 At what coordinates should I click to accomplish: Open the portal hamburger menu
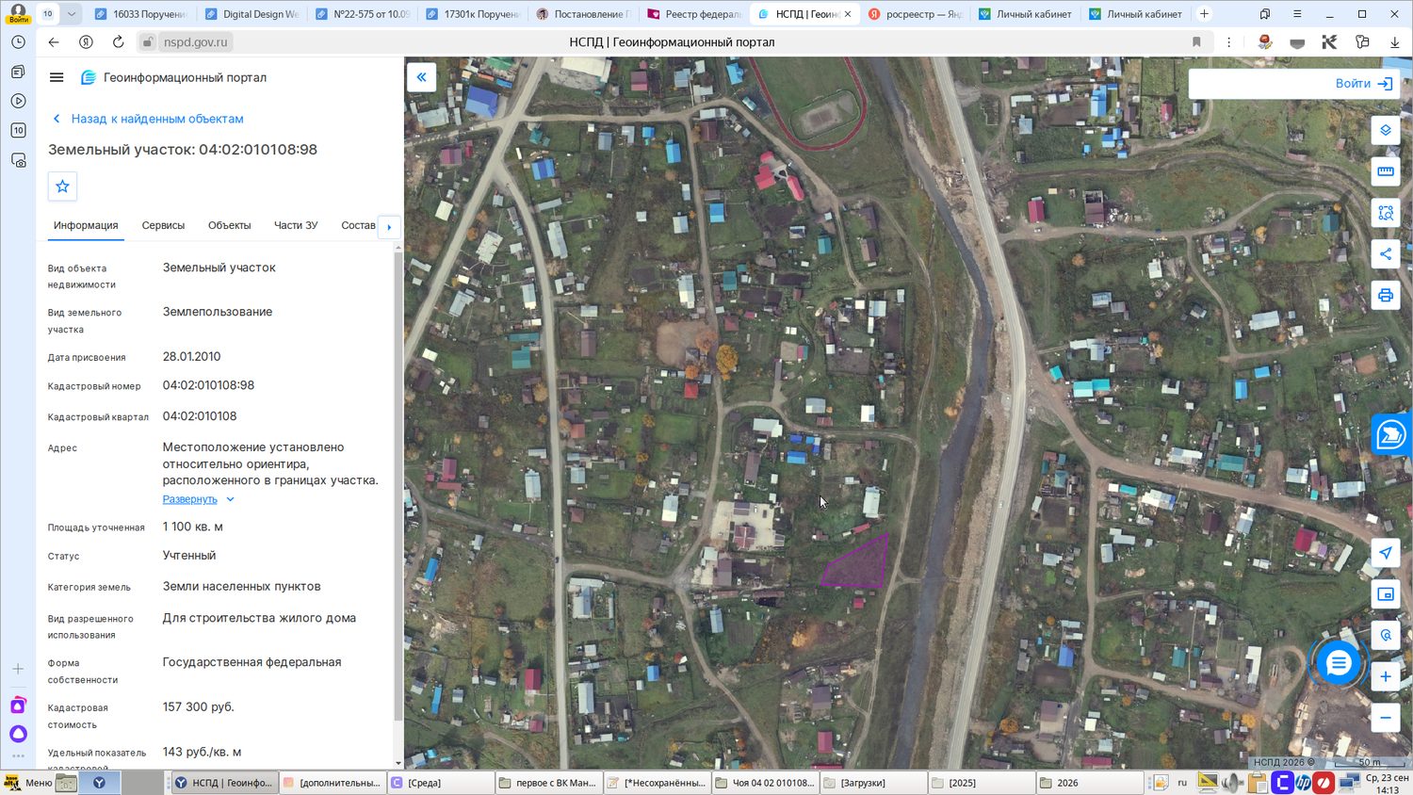coord(57,77)
